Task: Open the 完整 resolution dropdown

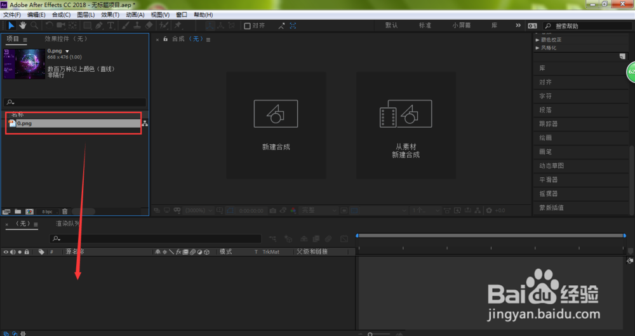Action: click(318, 211)
